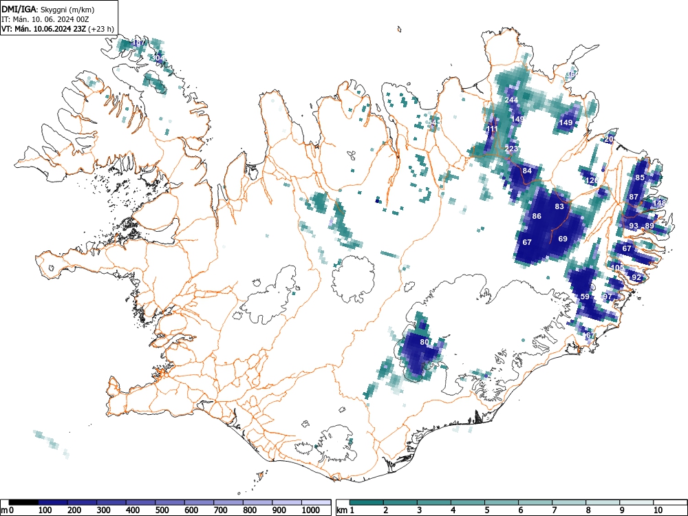Click the visibility value 69
This screenshot has width=688, height=516.
coord(563,239)
